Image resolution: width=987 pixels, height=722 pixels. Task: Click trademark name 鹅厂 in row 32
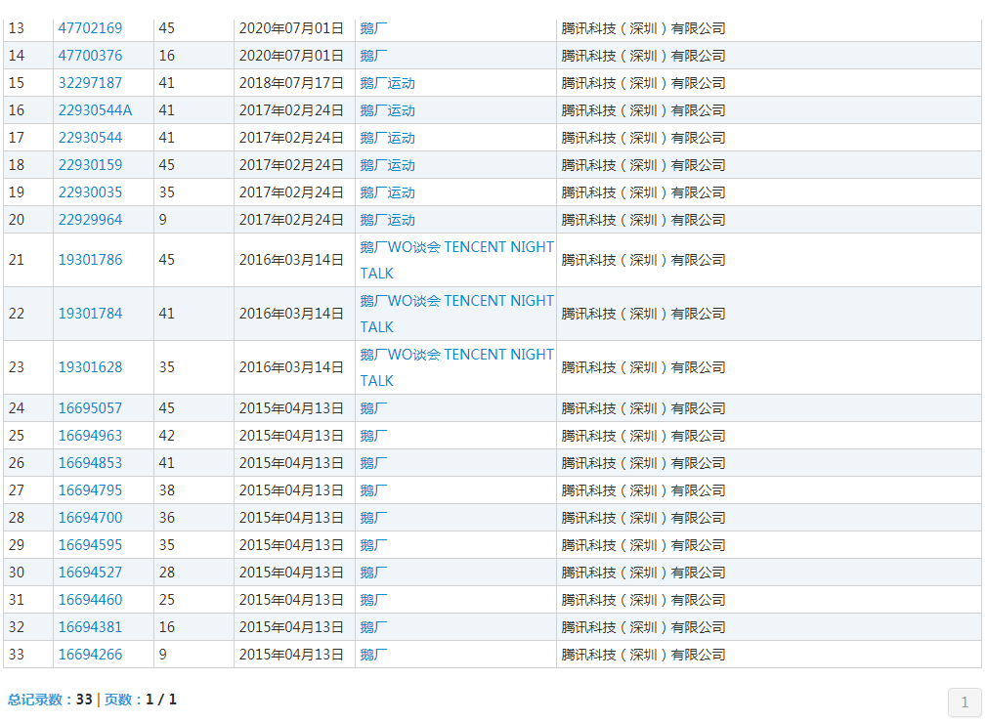(x=373, y=627)
